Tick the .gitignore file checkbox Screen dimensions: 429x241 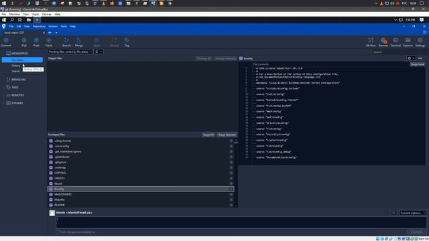click(51, 162)
